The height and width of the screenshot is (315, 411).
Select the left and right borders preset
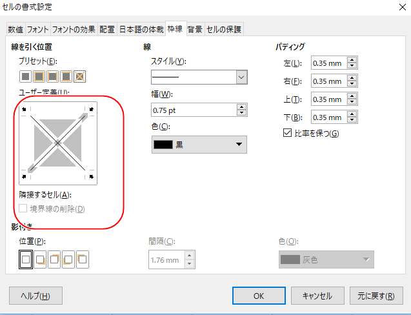pyautogui.click(x=52, y=77)
